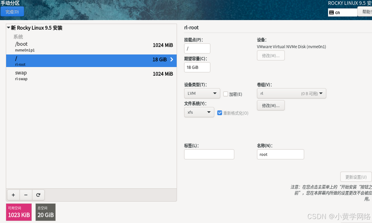Click the 更新设置(U) update settings button
The height and width of the screenshot is (223, 372).
pos(356,177)
